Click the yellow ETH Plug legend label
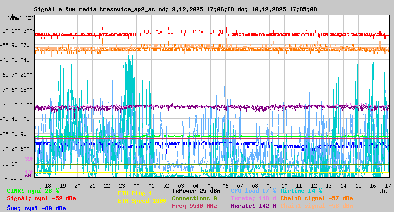Image resolution: width=394 pixels, height=212 pixels. click(135, 193)
